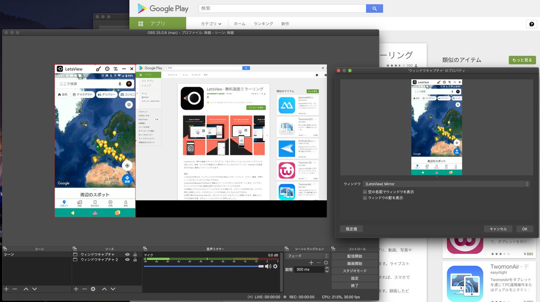540x302 pixels.
Task: Undock the コントロール panel via float icon
Action: [334, 249]
